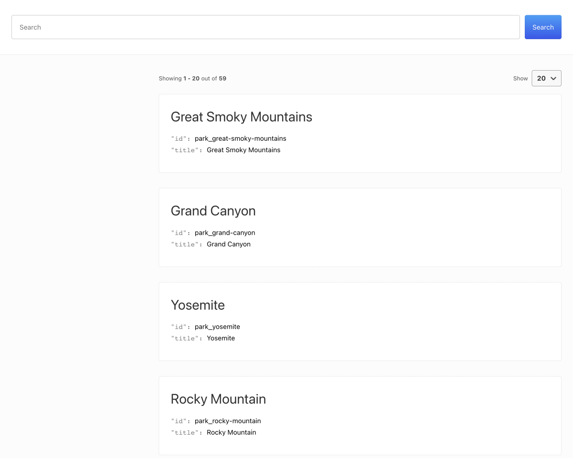The height and width of the screenshot is (458, 573).
Task: Select the Great Smoky Mountains result card
Action: tap(360, 133)
